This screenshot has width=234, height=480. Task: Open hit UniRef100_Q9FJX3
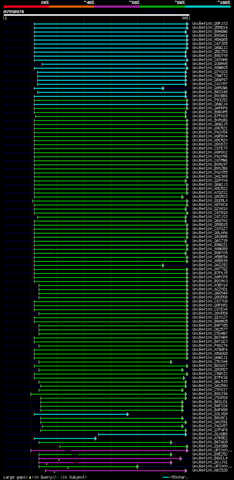pos(210,23)
